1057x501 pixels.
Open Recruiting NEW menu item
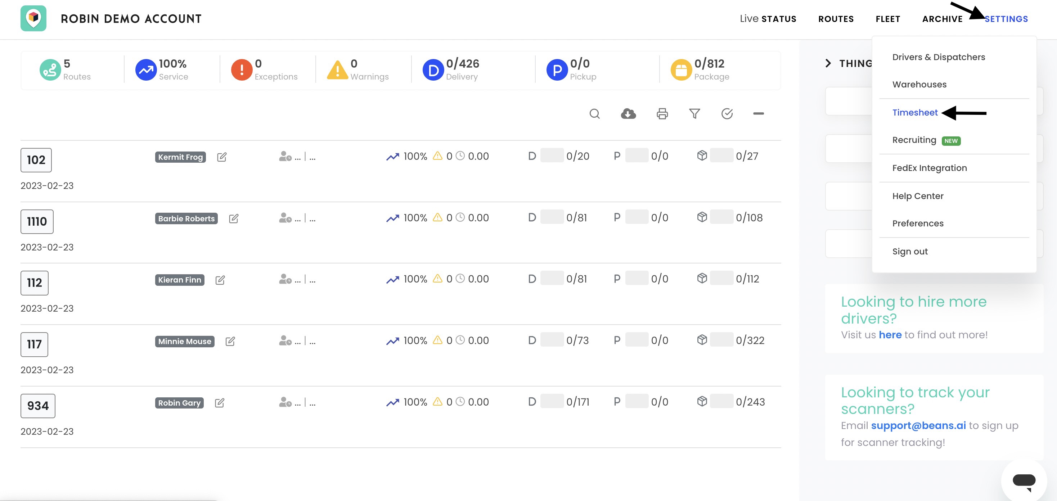(926, 140)
